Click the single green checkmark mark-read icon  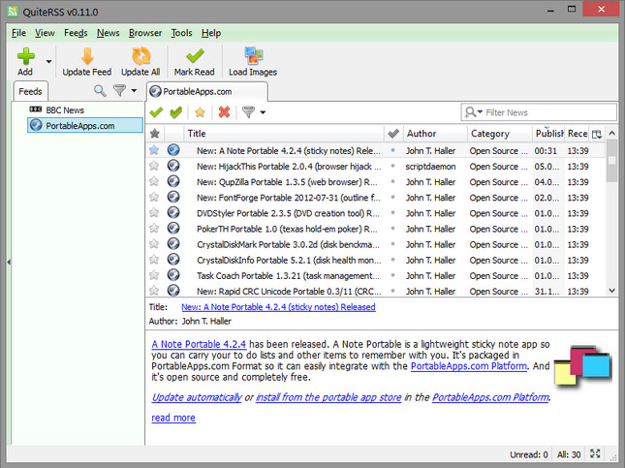(x=156, y=112)
